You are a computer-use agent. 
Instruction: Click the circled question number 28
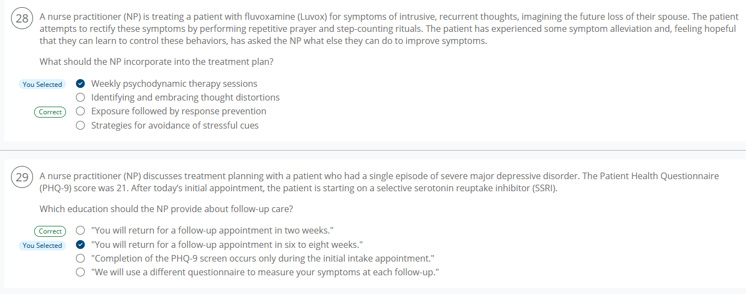click(22, 19)
